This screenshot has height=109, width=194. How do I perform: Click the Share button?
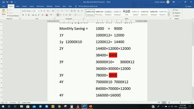[188, 6]
